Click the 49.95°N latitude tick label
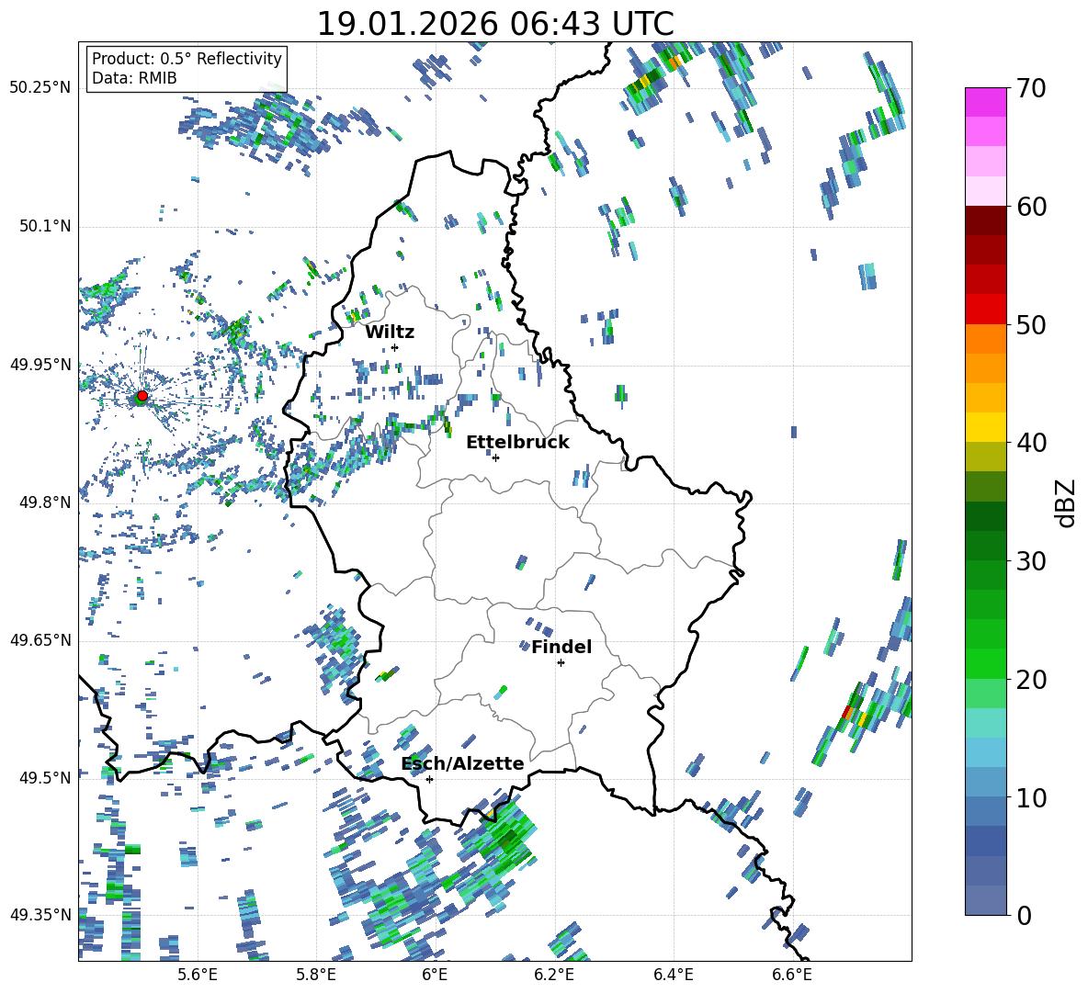The height and width of the screenshot is (993, 1088). (40, 365)
